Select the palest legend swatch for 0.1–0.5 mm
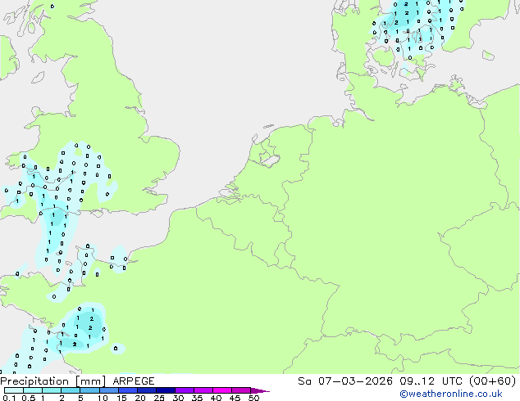 point(14,390)
